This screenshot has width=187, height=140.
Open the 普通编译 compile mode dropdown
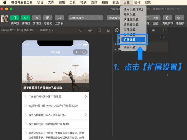click(114, 18)
